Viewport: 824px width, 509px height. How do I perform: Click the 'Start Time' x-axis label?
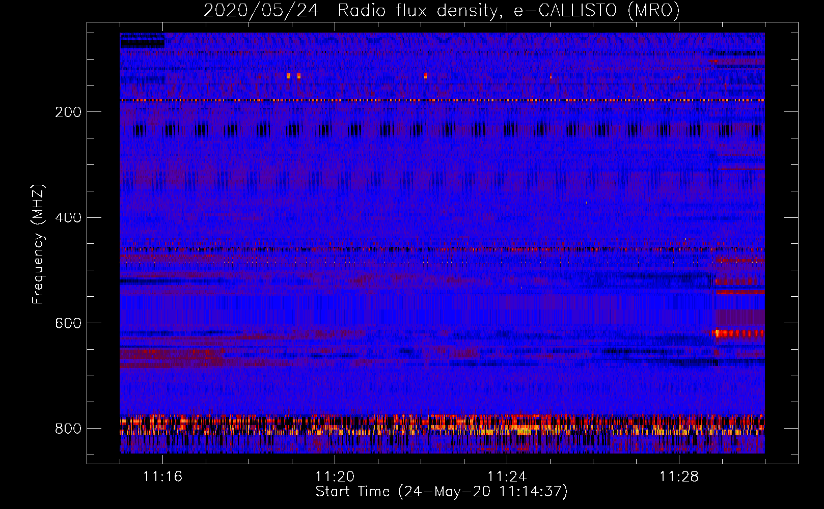click(442, 492)
